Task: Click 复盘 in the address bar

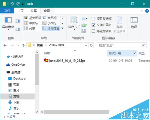Action: click(40, 45)
